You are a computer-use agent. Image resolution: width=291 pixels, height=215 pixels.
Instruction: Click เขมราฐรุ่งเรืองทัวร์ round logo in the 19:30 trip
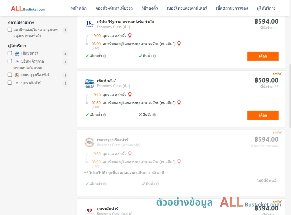point(89,142)
